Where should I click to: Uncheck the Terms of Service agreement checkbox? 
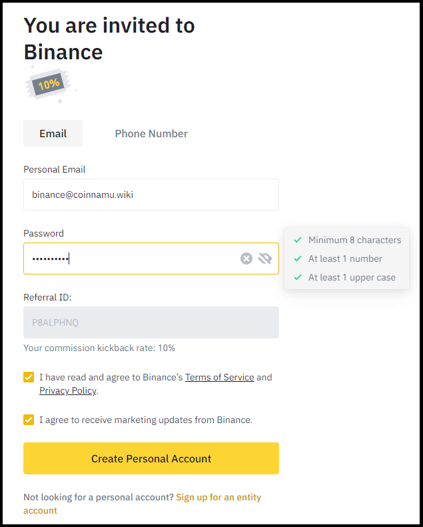(29, 377)
